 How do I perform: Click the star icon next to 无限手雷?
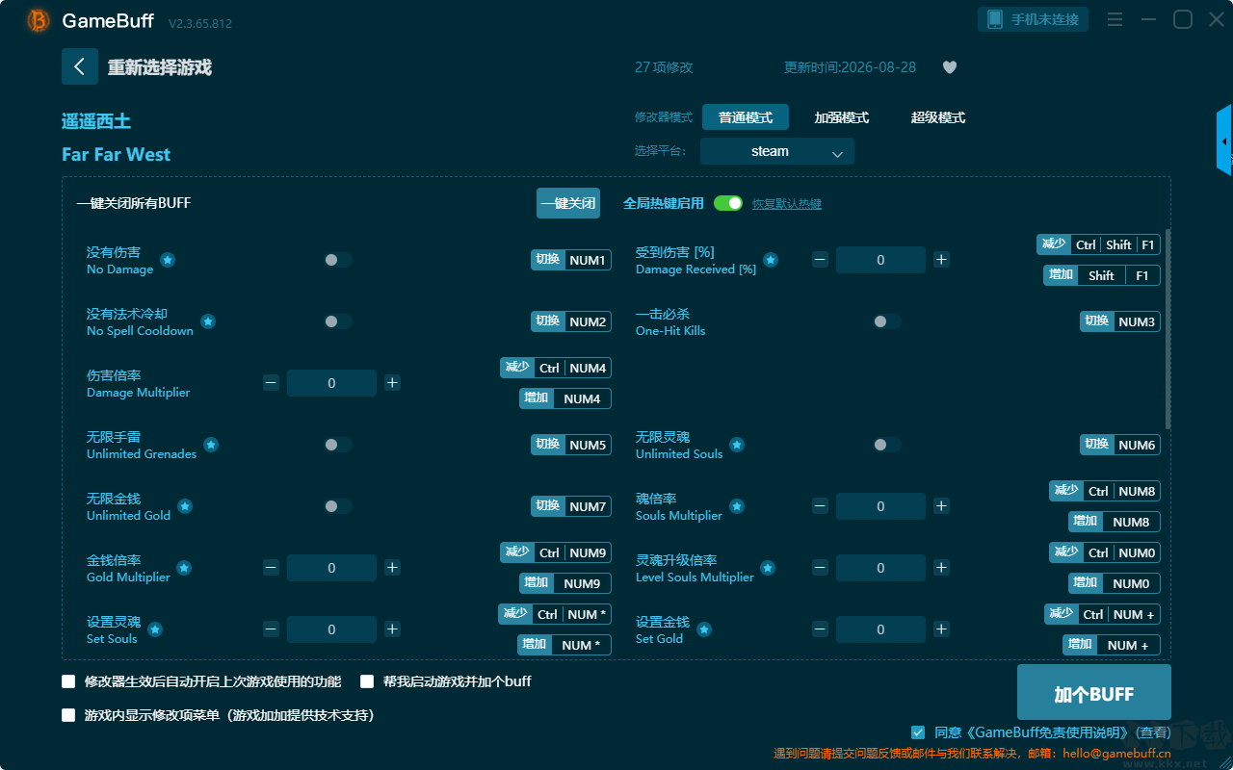coord(211,445)
